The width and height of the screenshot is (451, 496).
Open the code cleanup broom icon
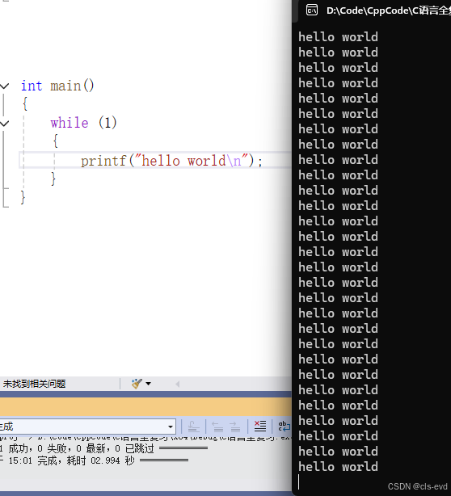coord(137,384)
